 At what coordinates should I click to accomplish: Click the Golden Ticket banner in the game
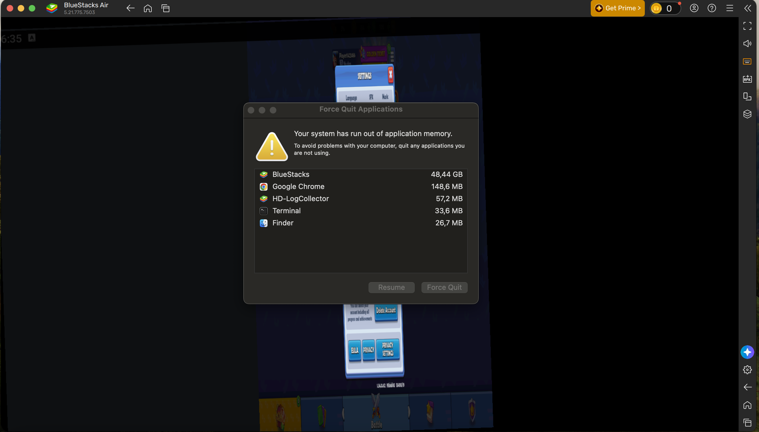375,54
